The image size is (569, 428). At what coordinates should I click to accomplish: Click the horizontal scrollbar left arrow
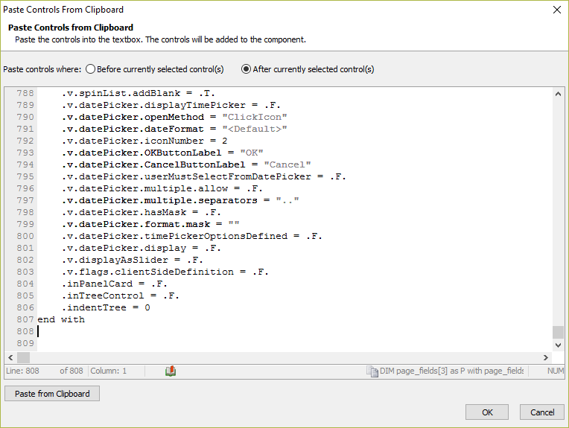(10, 357)
